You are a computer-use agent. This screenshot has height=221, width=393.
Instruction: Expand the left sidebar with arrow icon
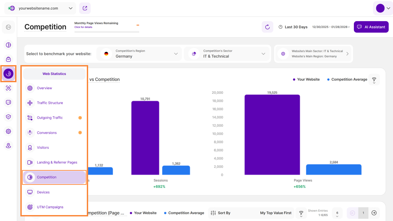pyautogui.click(x=9, y=27)
